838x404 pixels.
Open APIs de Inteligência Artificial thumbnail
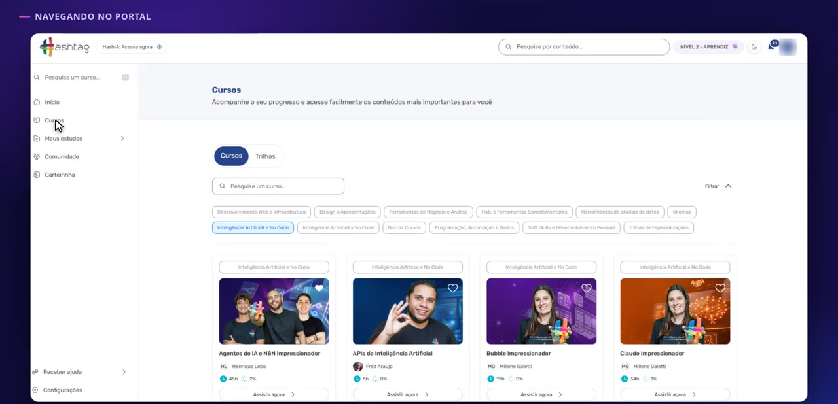(407, 311)
